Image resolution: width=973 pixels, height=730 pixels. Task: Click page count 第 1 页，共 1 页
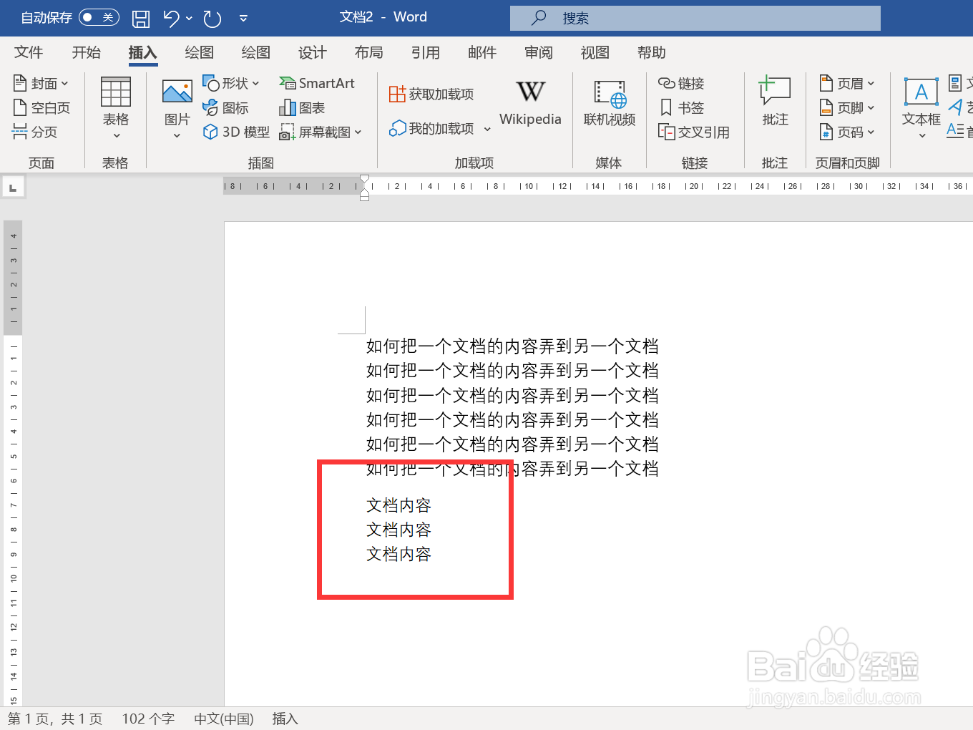pyautogui.click(x=55, y=719)
